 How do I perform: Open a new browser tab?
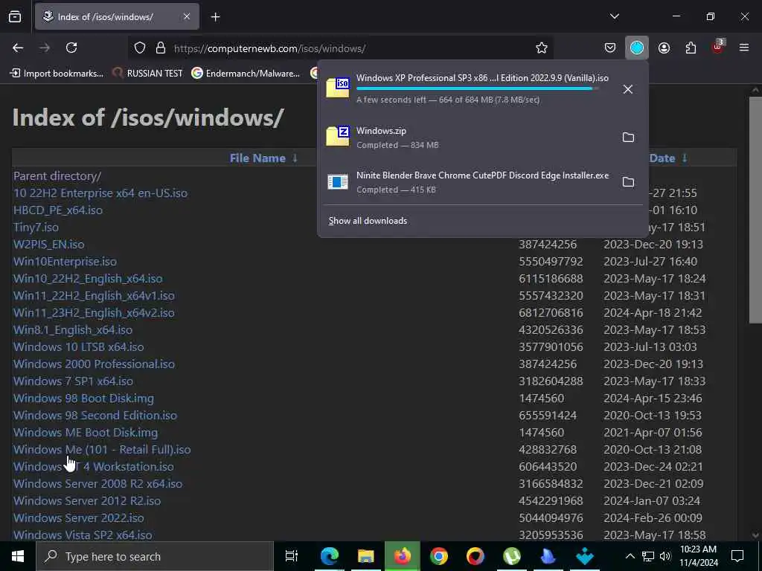215,17
